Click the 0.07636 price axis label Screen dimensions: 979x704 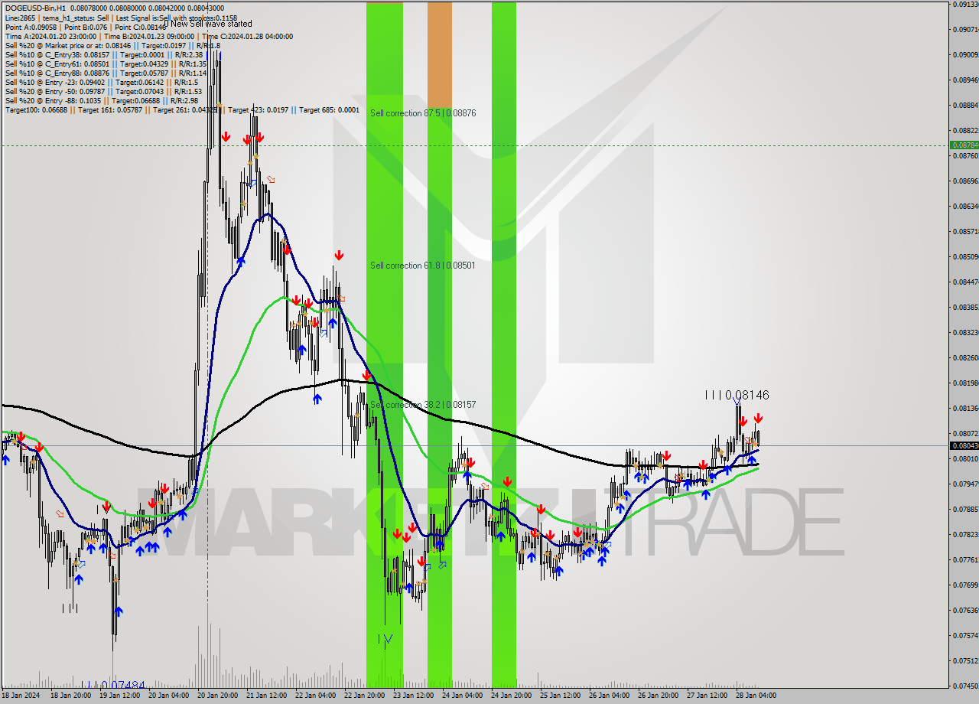pyautogui.click(x=964, y=610)
